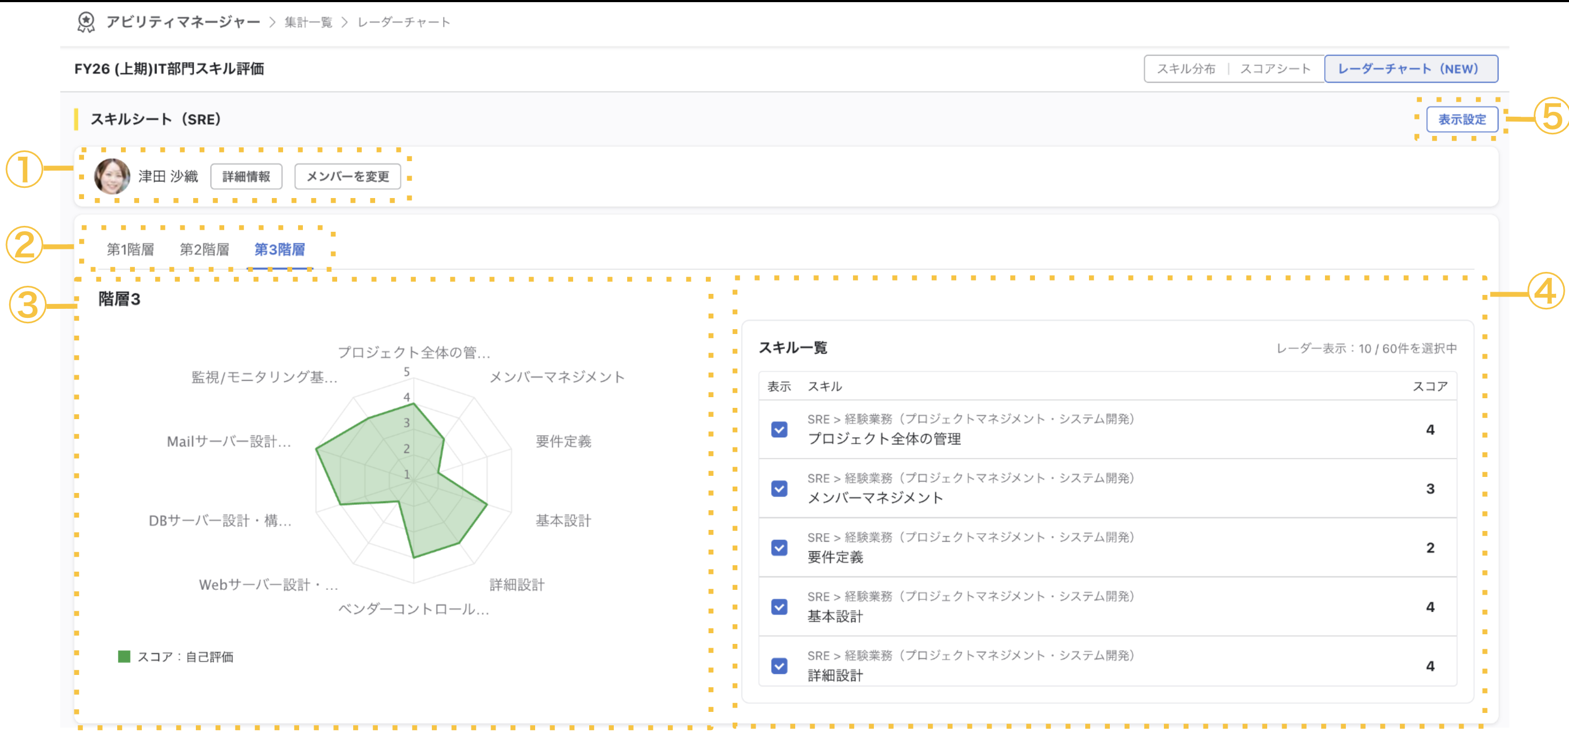Image resolution: width=1569 pixels, height=744 pixels.
Task: Open 詳細情報 for the member
Action: point(246,176)
